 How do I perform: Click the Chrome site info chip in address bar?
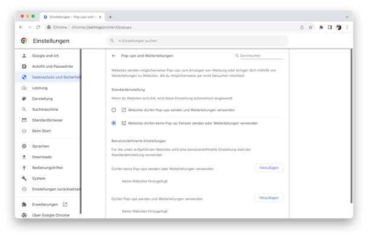pos(57,27)
